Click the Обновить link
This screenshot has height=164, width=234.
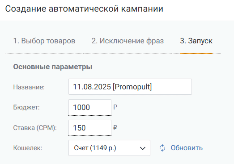click(187, 148)
